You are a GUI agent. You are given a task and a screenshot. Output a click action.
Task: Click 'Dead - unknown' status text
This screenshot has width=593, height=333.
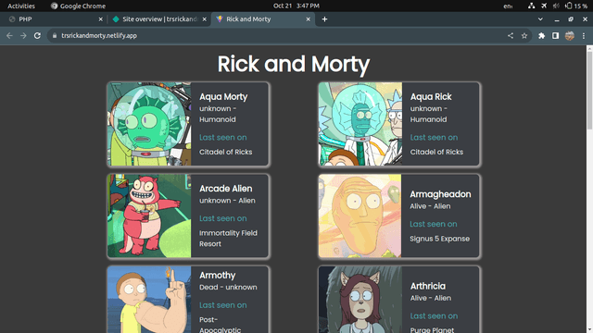click(228, 288)
